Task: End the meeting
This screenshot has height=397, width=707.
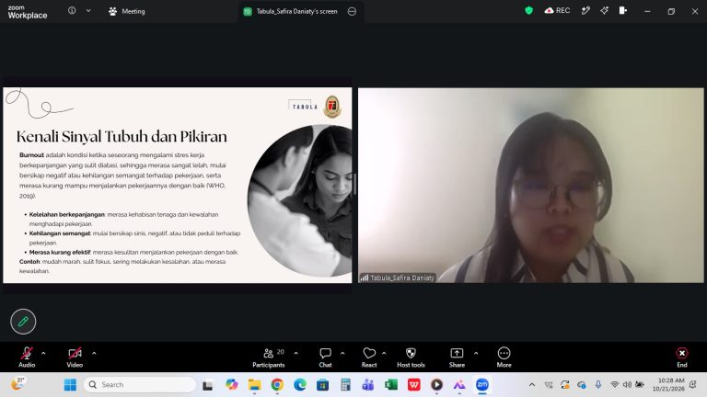Action: 682,357
